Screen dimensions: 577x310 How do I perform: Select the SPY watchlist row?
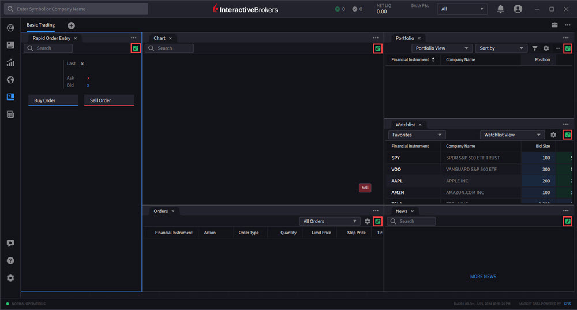click(479, 158)
